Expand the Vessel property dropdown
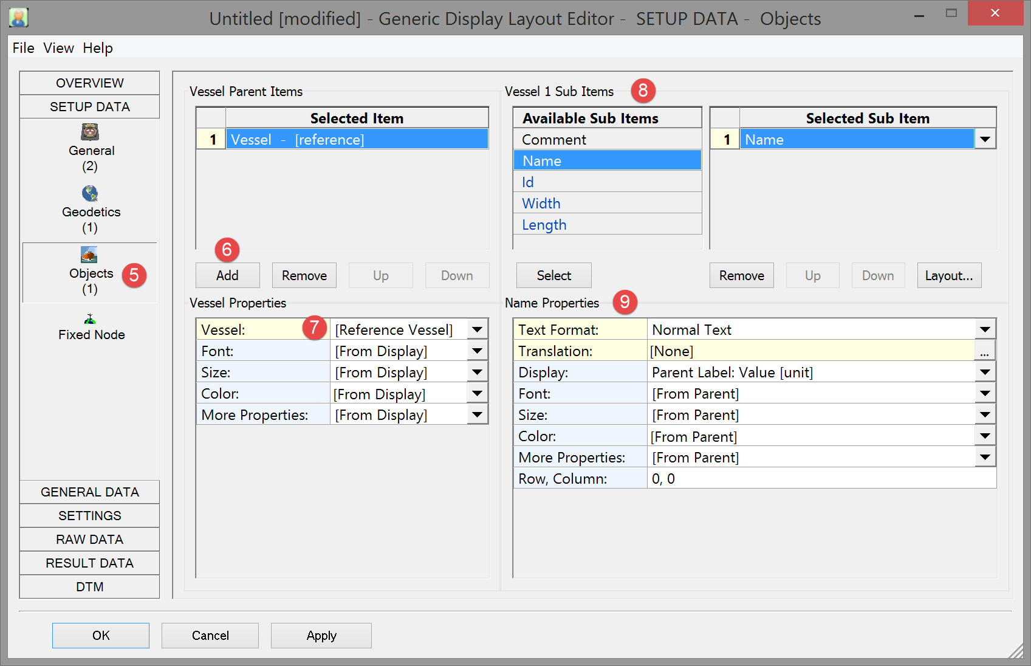The image size is (1031, 666). click(x=478, y=330)
